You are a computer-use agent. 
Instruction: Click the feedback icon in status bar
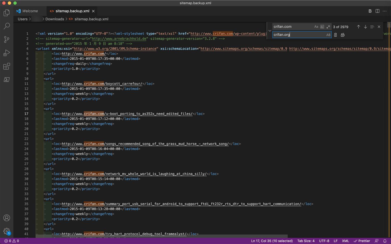click(x=376, y=241)
